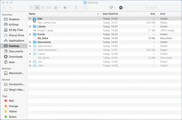Toggle Name column sort order arrow
This screenshot has width=182, height=120.
[x=98, y=14]
